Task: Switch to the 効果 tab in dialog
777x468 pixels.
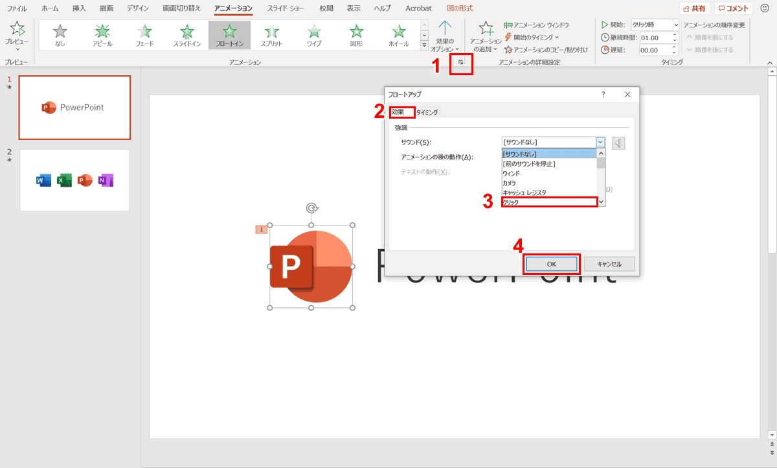Action: (x=398, y=112)
